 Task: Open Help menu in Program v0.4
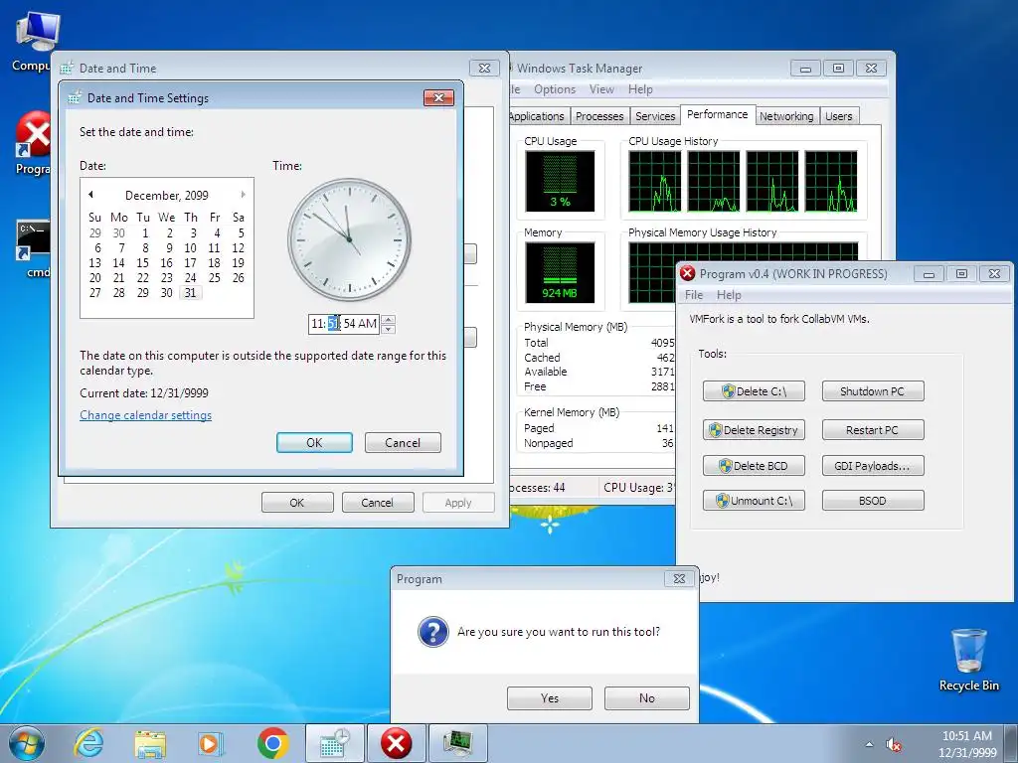click(x=729, y=294)
